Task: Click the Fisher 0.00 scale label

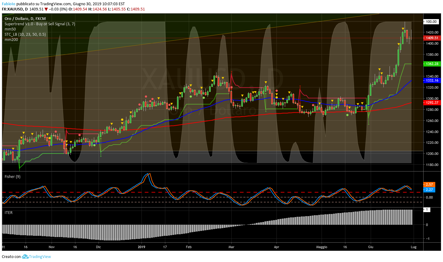Action: point(429,197)
